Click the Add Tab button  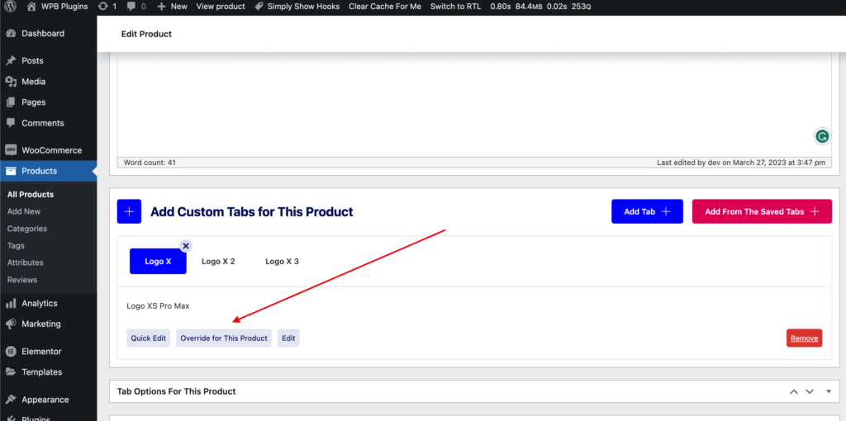647,211
